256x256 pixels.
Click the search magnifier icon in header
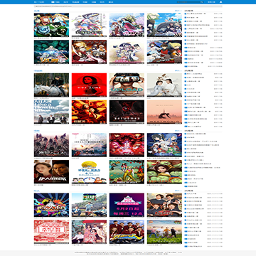click(x=202, y=2)
